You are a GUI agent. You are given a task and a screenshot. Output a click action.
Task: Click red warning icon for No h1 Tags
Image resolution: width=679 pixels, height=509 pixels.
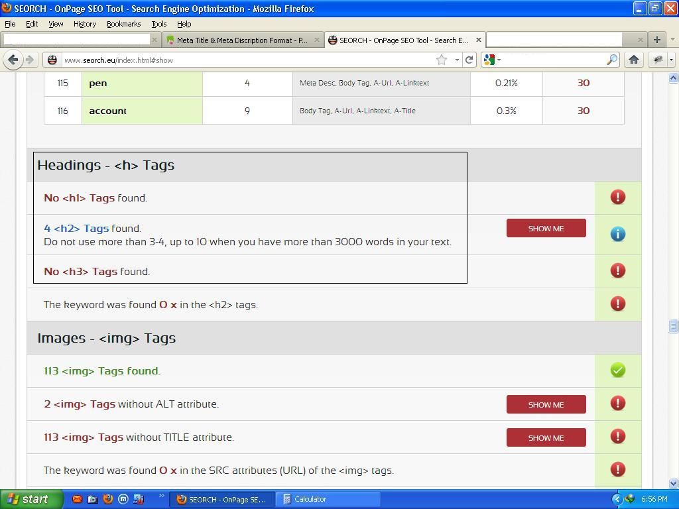click(x=617, y=198)
